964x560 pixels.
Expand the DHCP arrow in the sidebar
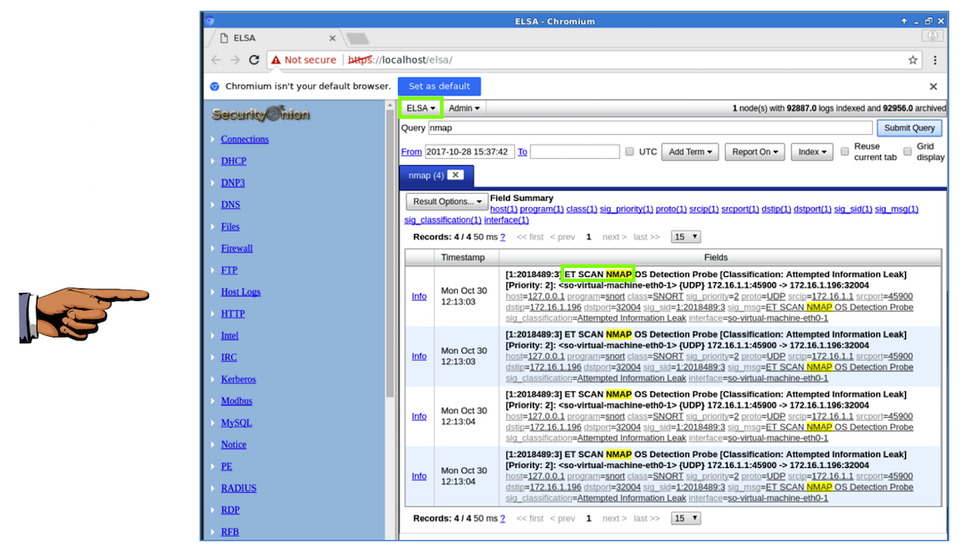[212, 162]
